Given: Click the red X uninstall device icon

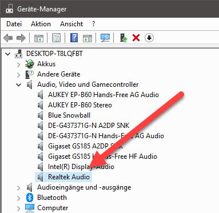Looking at the screenshot, I should (x=136, y=38).
